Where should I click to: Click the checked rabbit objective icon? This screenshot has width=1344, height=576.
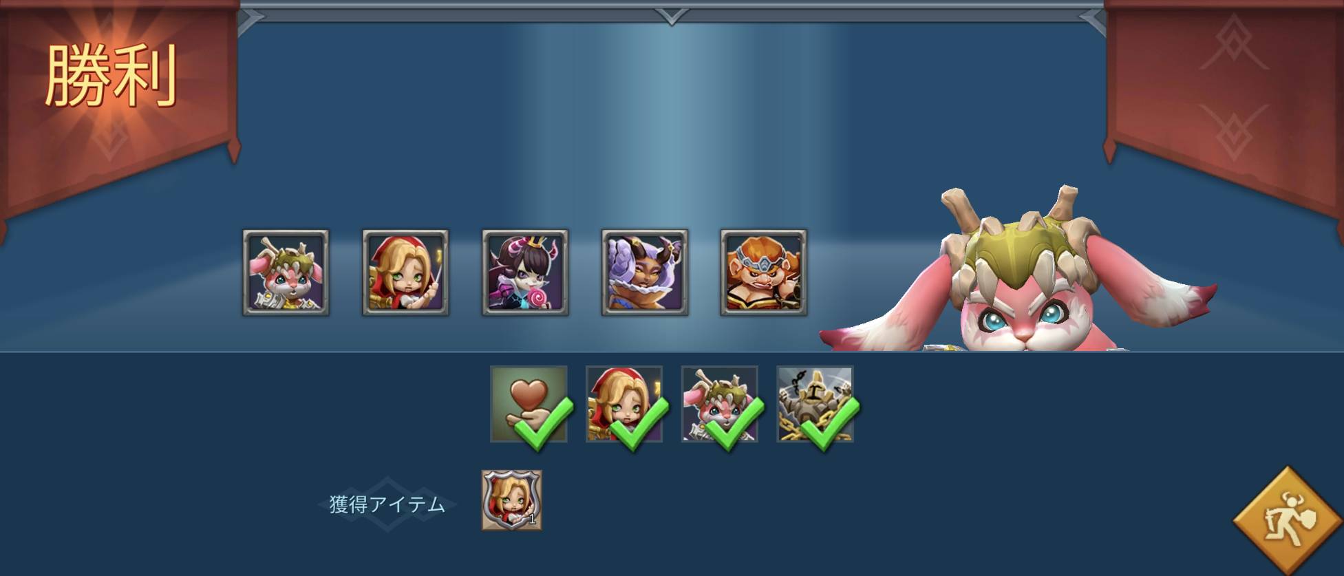[x=720, y=404]
